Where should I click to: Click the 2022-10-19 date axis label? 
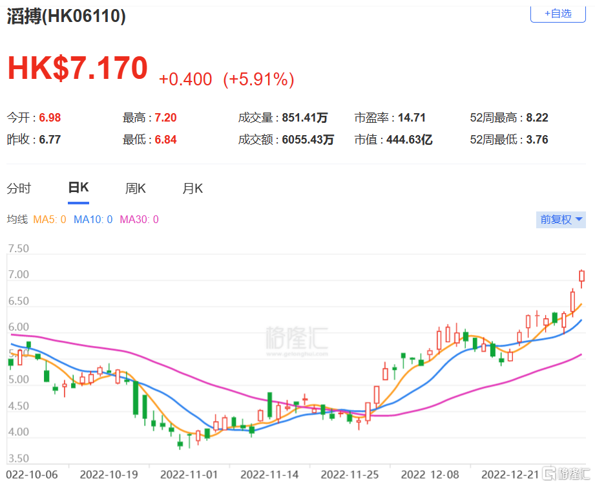click(x=109, y=475)
